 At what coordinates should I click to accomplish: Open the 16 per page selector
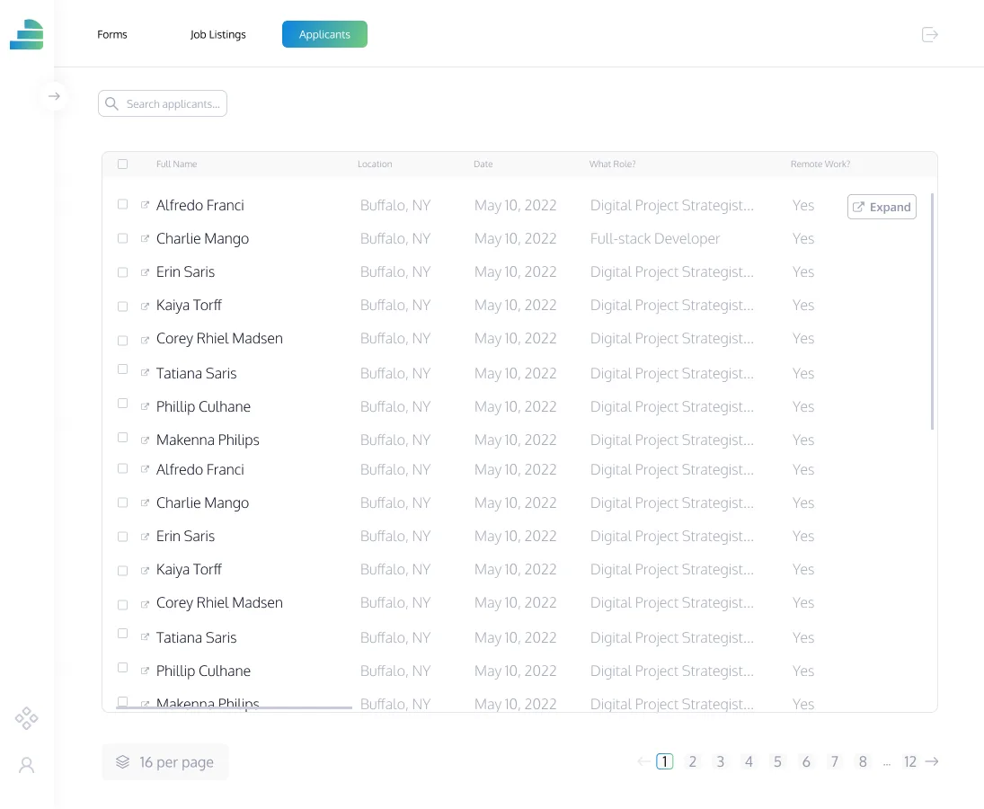click(x=165, y=762)
